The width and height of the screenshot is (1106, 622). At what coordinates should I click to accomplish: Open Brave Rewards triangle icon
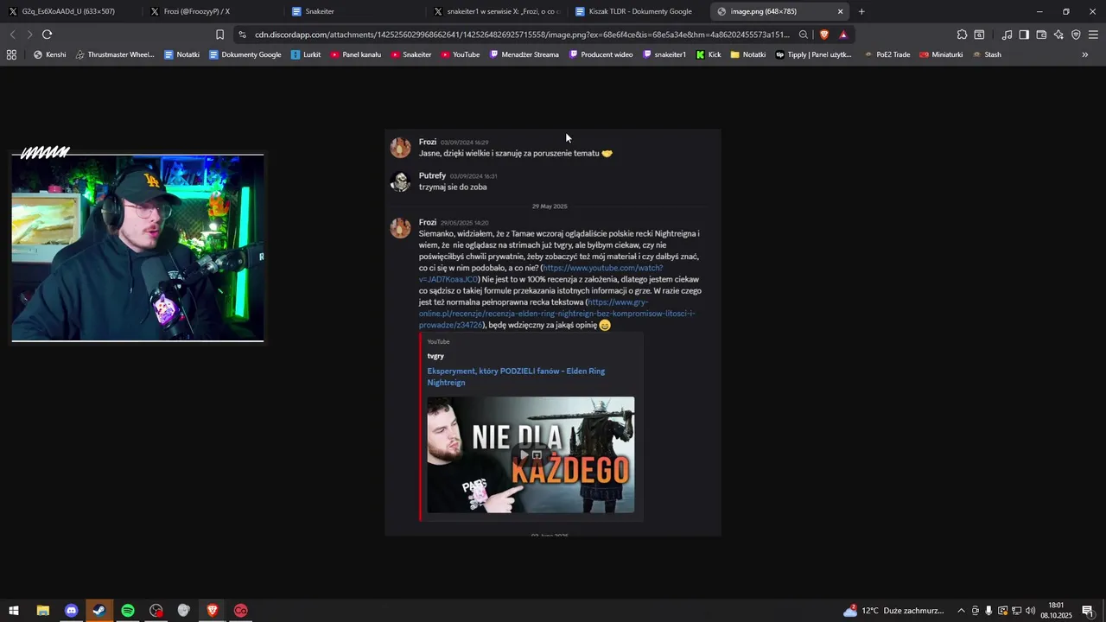coord(843,35)
